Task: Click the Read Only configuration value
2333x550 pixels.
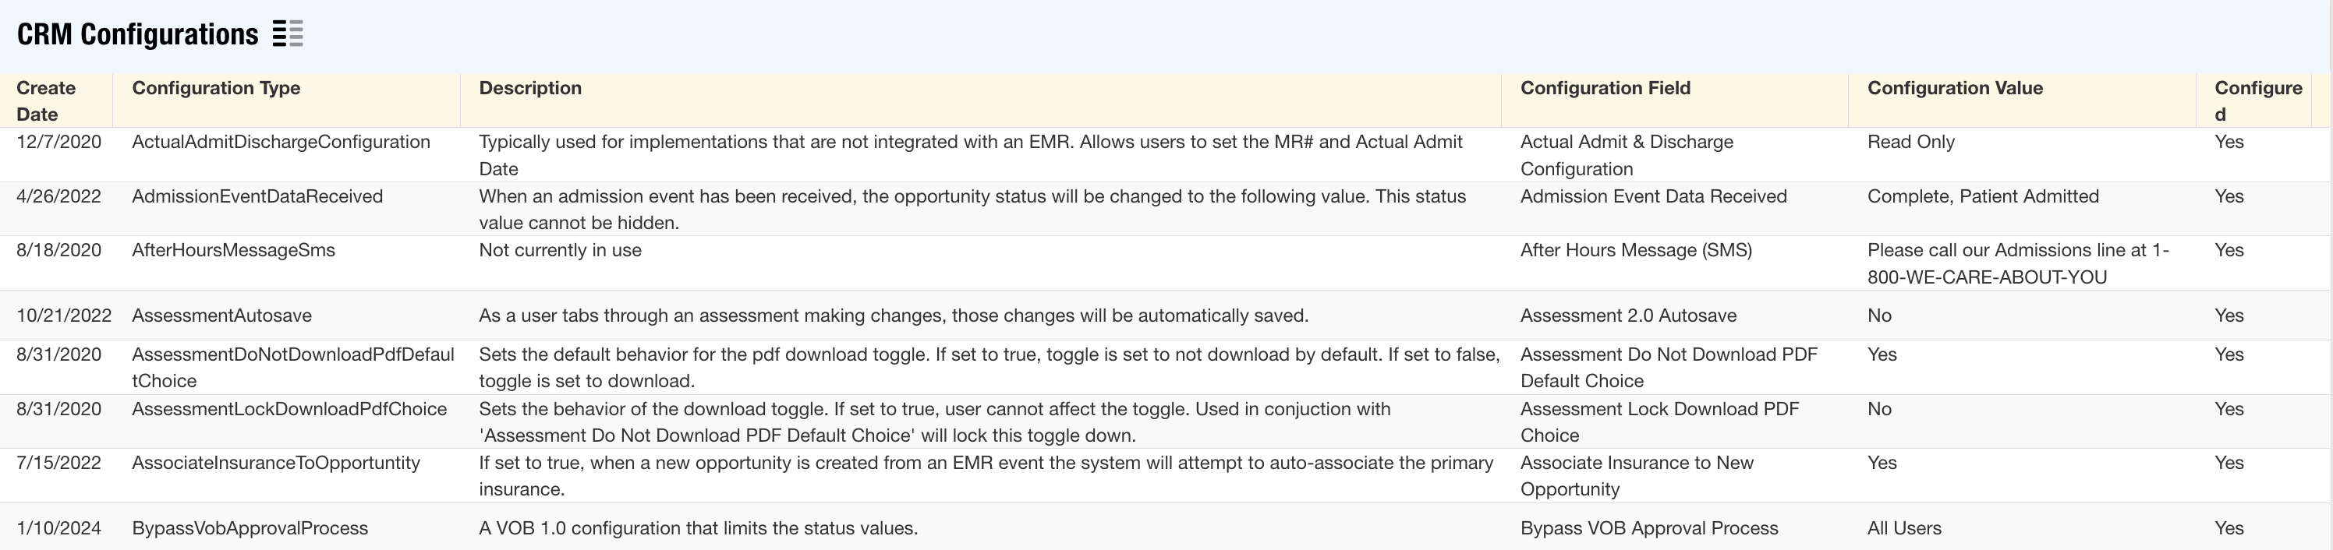Action: tap(1910, 142)
